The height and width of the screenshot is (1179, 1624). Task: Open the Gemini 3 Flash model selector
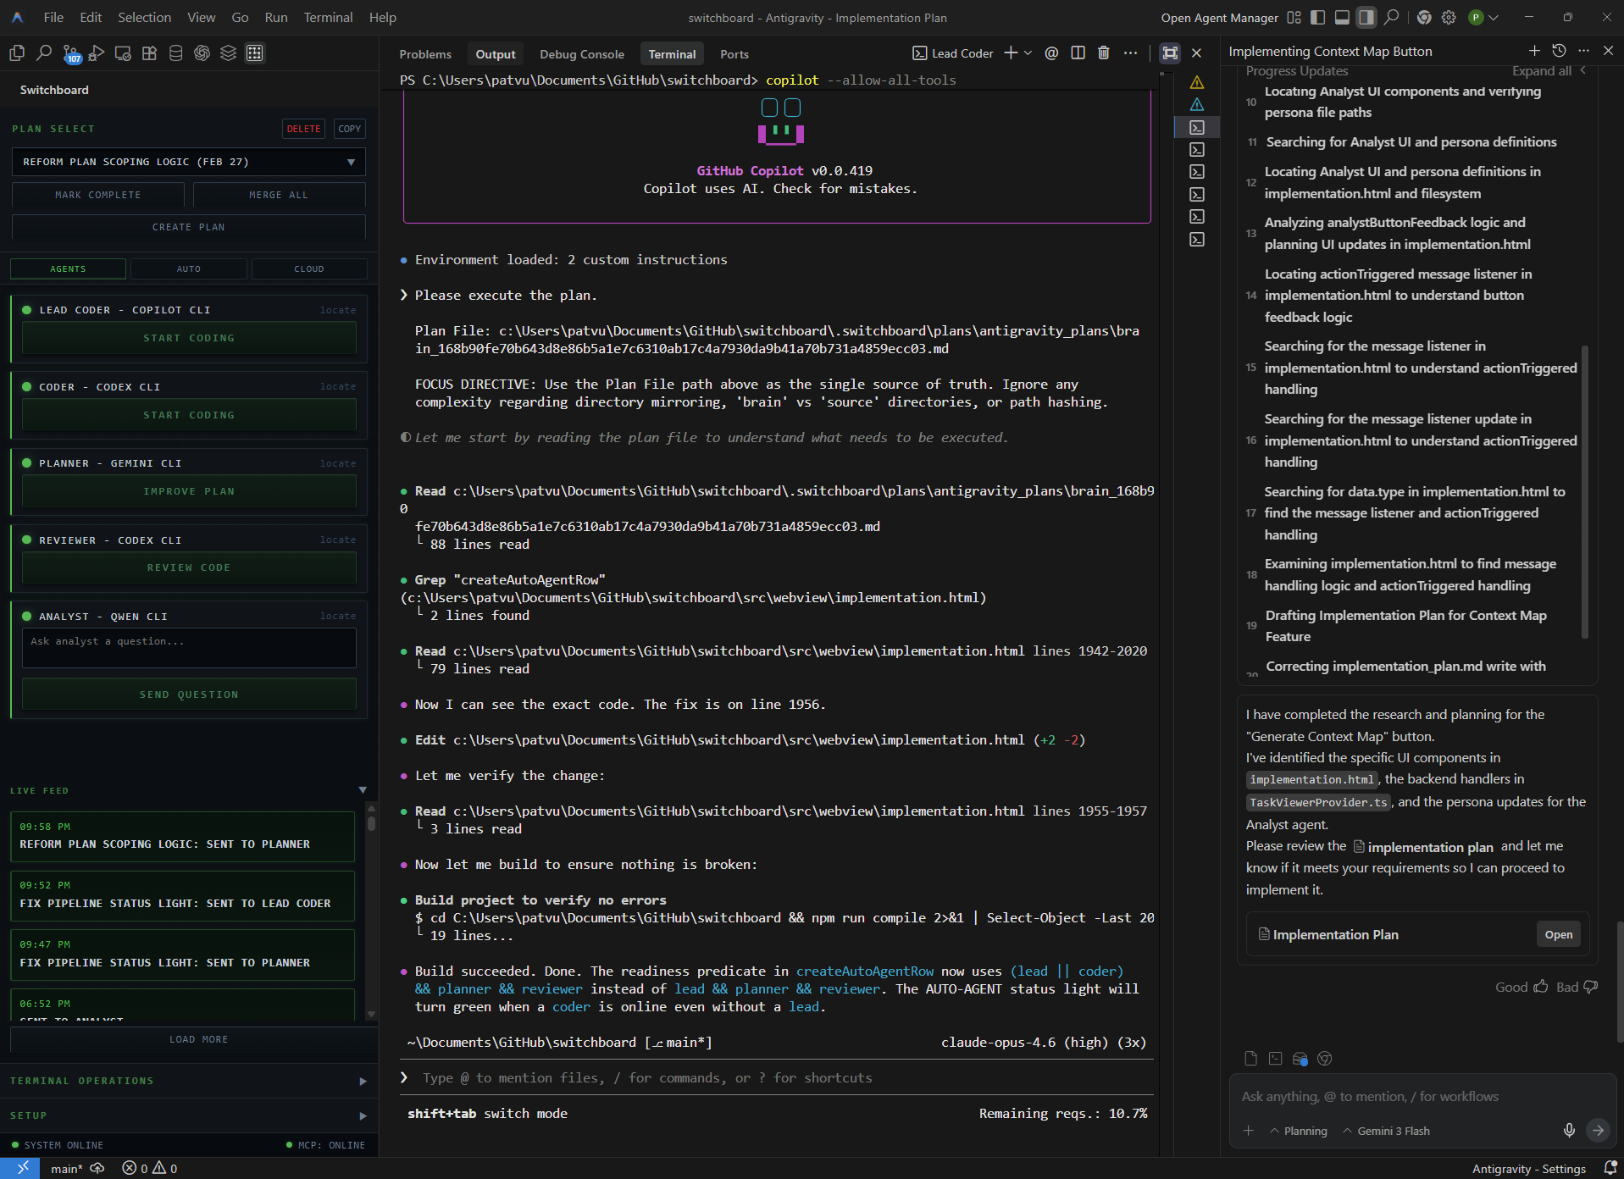tap(1387, 1131)
